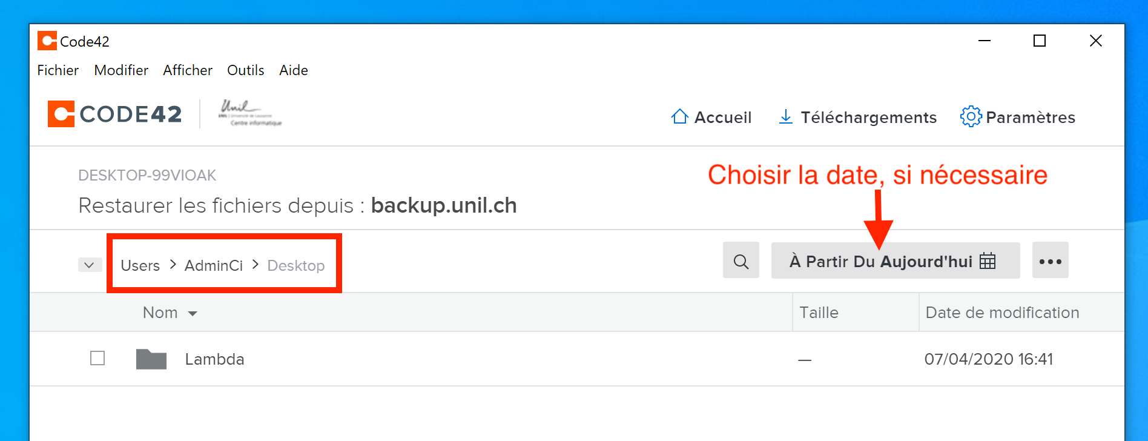Click the CODE42 logo in header
Viewport: 1148px width, 441px height.
pos(115,114)
